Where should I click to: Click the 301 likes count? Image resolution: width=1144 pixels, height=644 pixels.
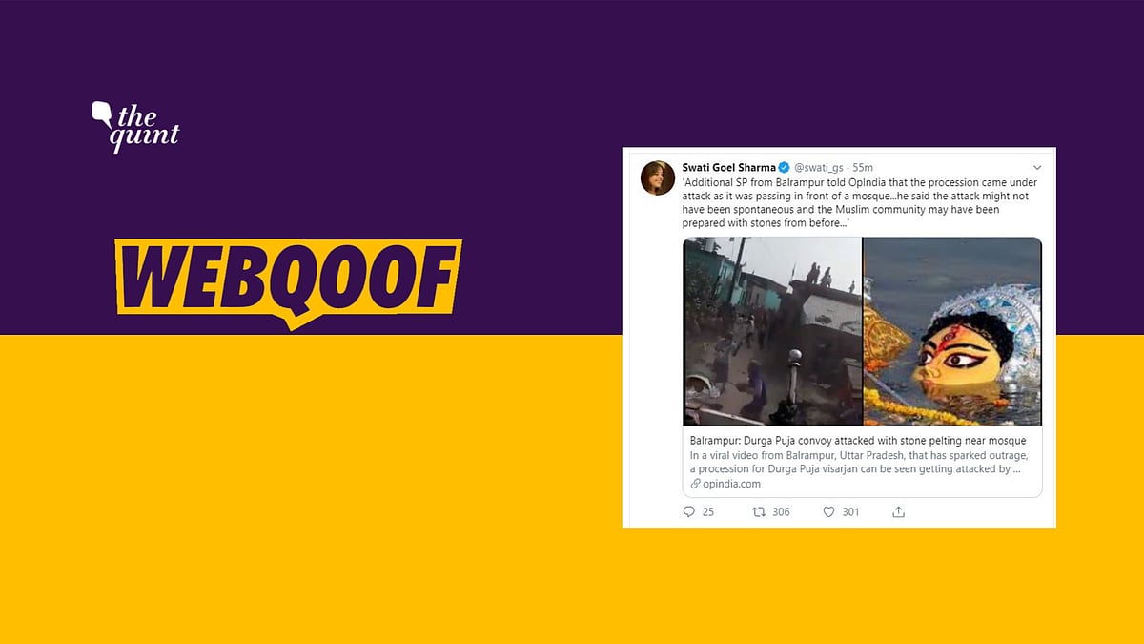[850, 512]
